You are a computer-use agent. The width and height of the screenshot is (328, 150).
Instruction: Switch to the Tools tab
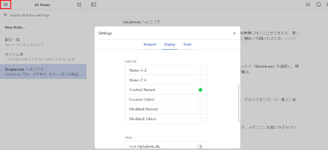(x=187, y=44)
